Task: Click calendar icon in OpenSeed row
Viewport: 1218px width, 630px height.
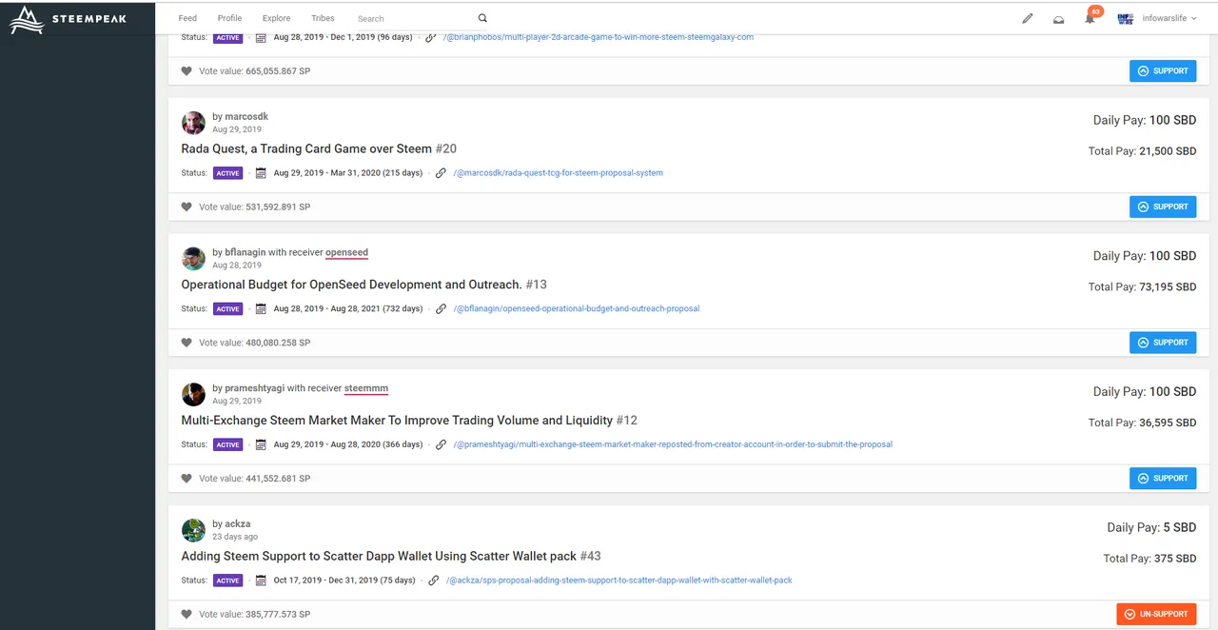Action: pos(261,308)
